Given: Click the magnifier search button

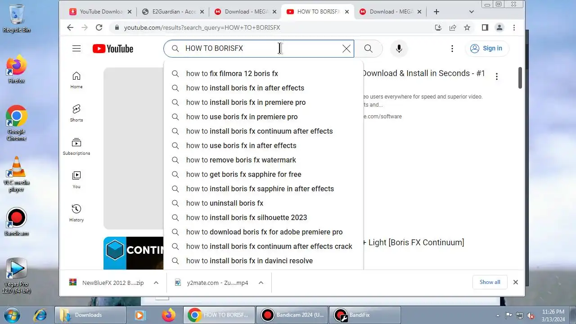Looking at the screenshot, I should point(369,49).
